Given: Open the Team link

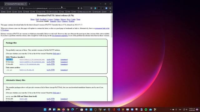Looking at the screenshot, I should pyautogui.click(x=78, y=19).
